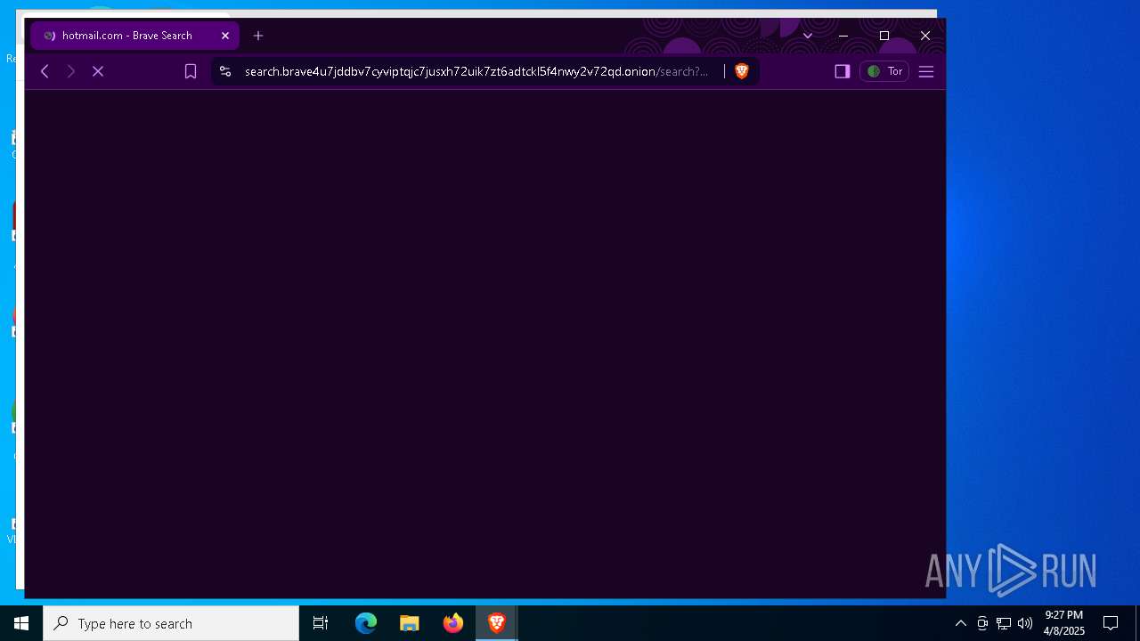Stop loading the page
The width and height of the screenshot is (1140, 641).
[x=98, y=71]
